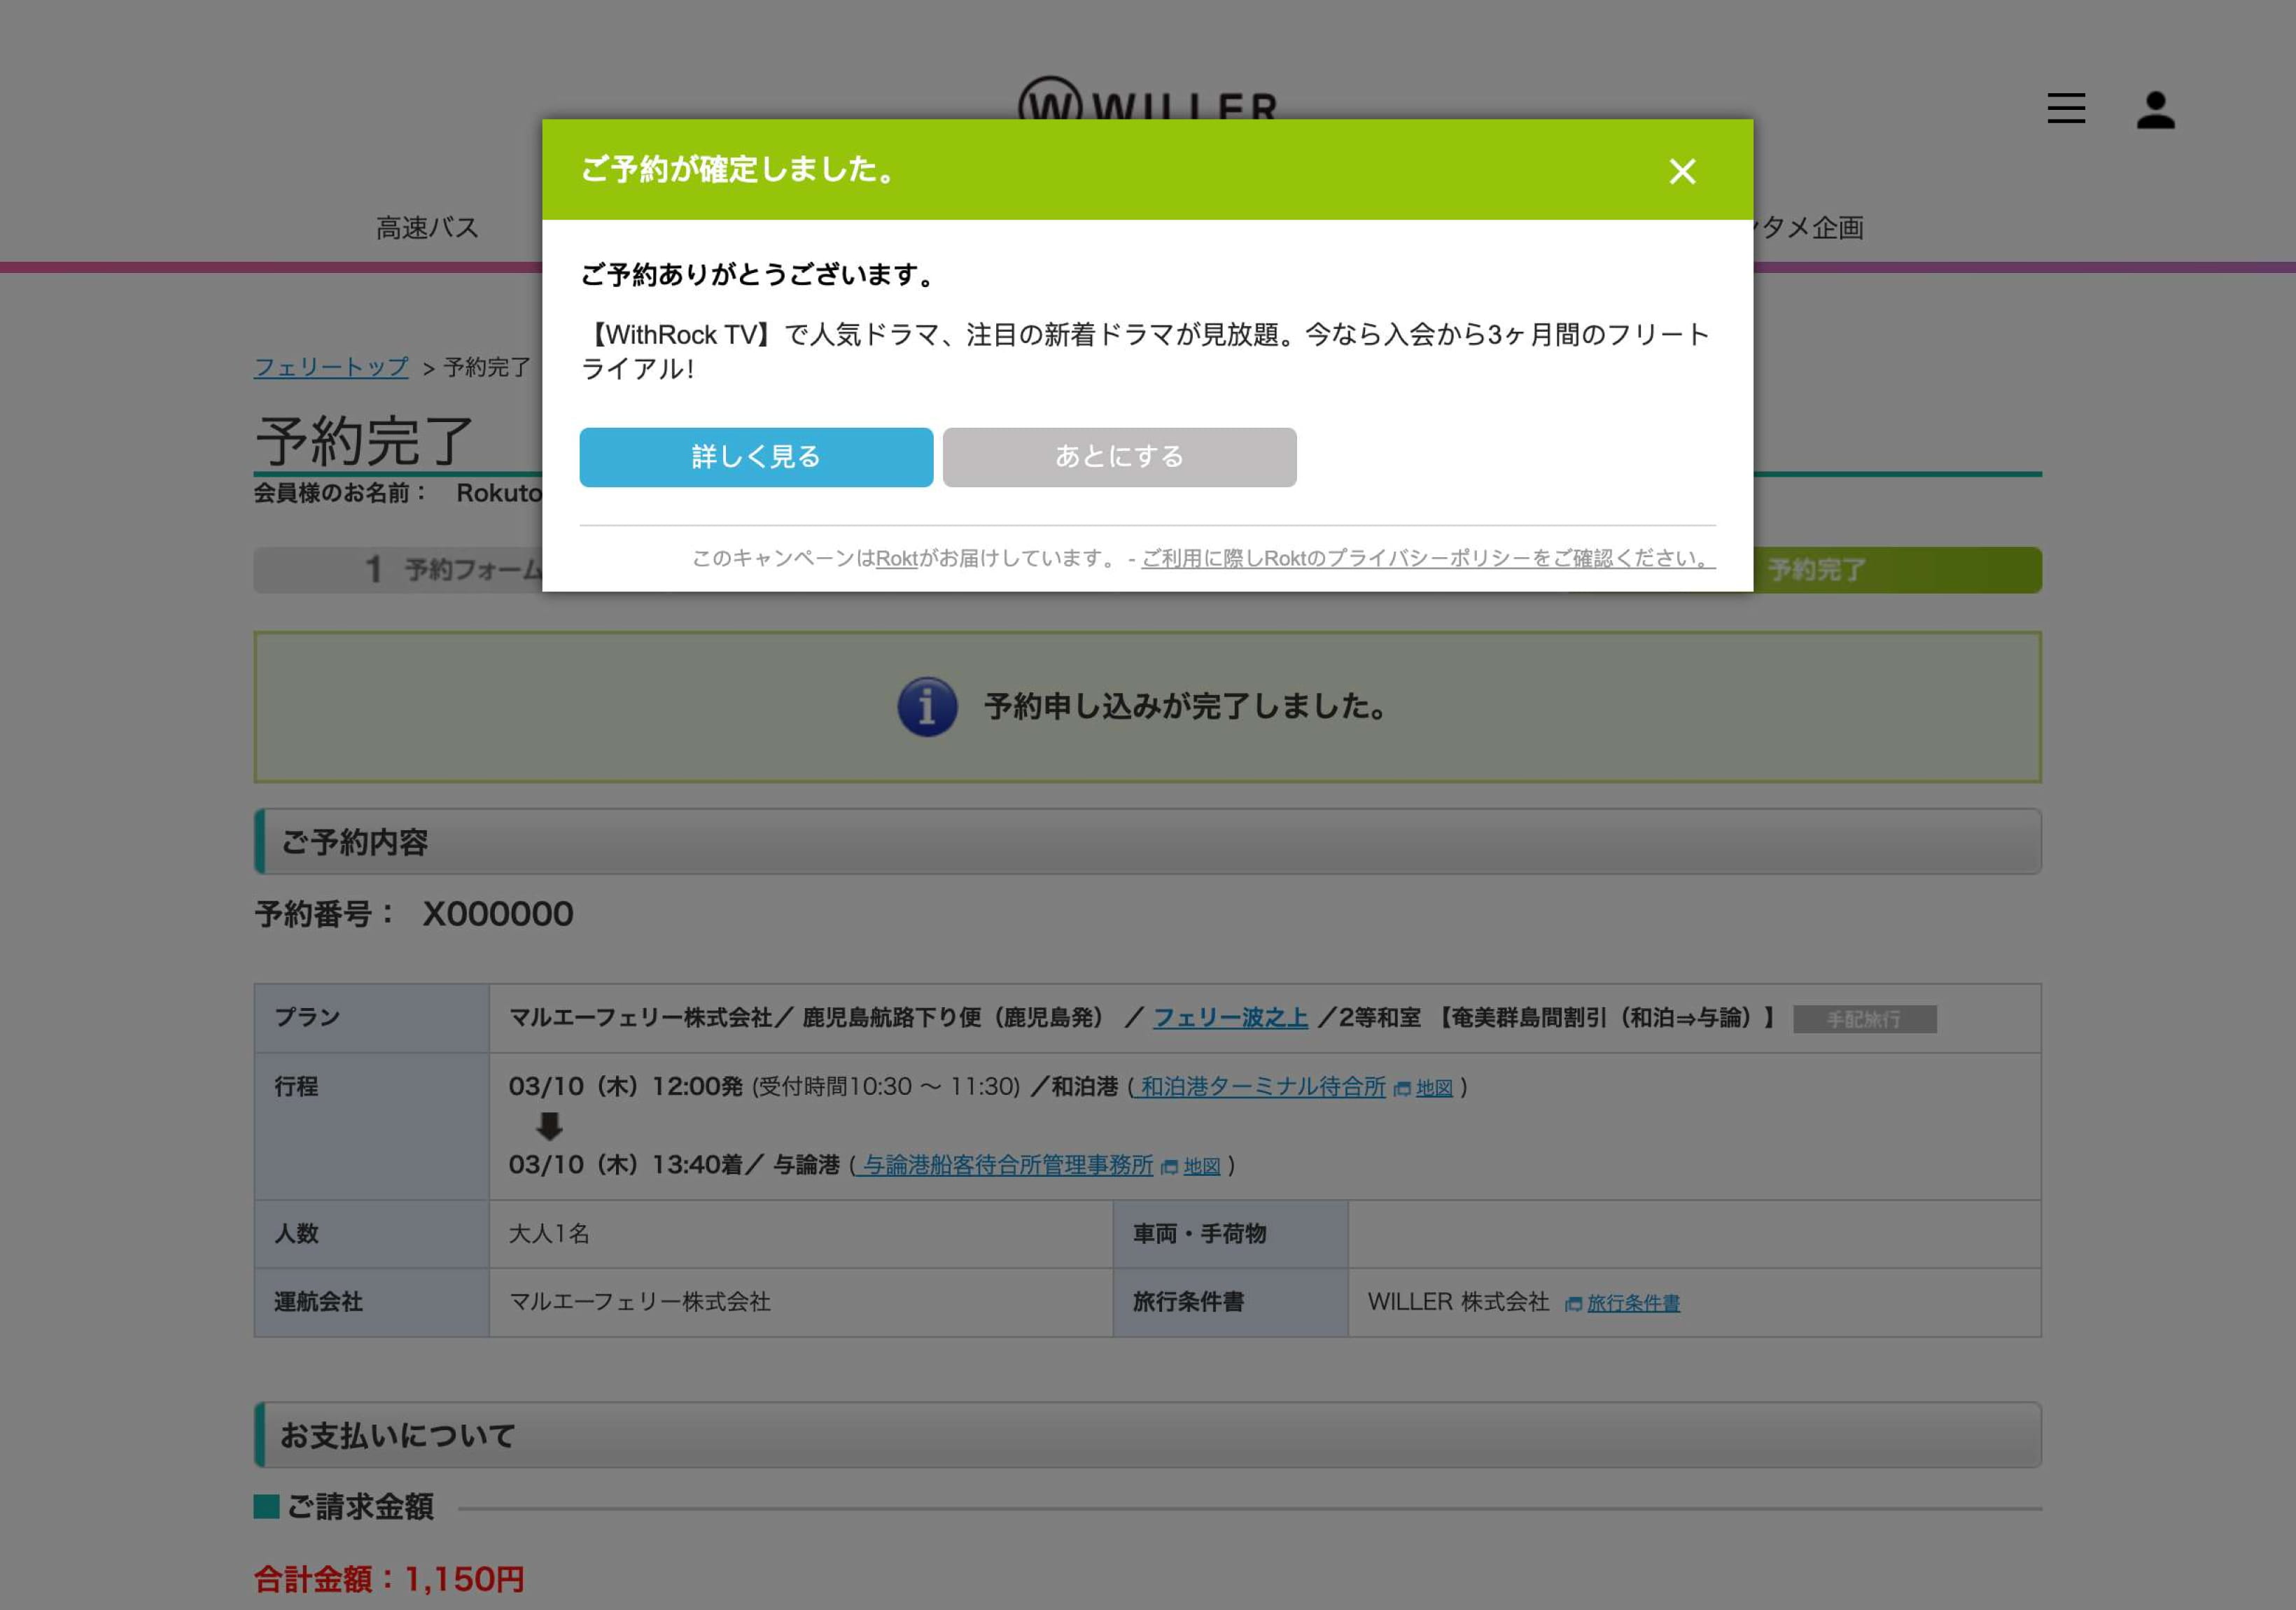Image resolution: width=2296 pixels, height=1610 pixels.
Task: Open 地図 link for 与論港
Action: coord(1202,1166)
